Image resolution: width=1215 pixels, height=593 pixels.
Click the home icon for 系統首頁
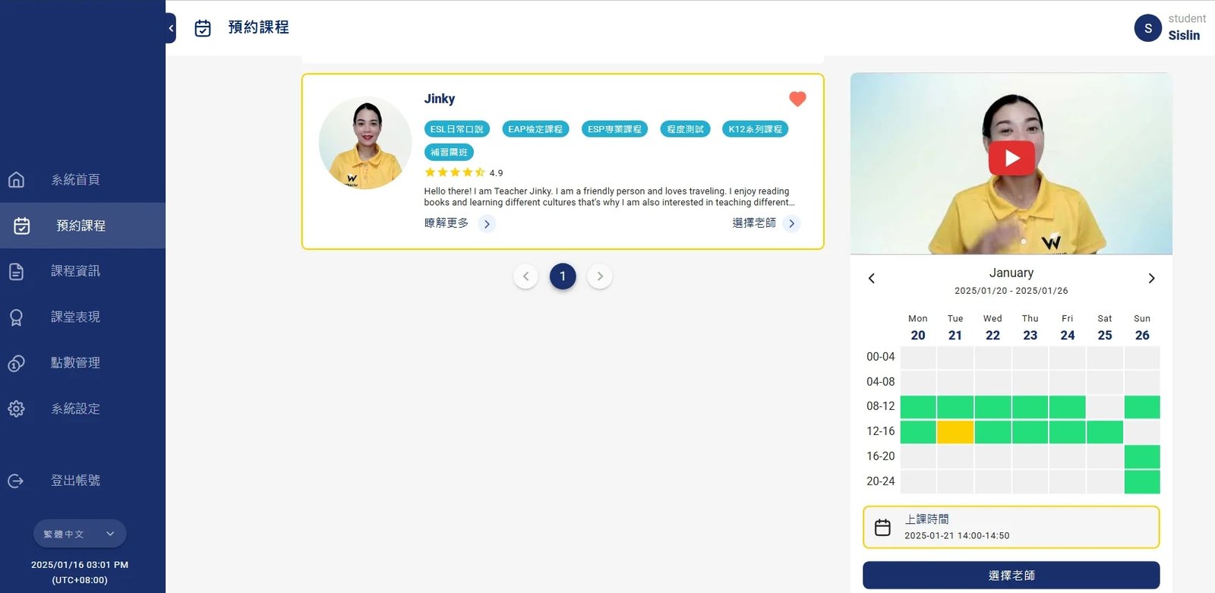(x=17, y=180)
